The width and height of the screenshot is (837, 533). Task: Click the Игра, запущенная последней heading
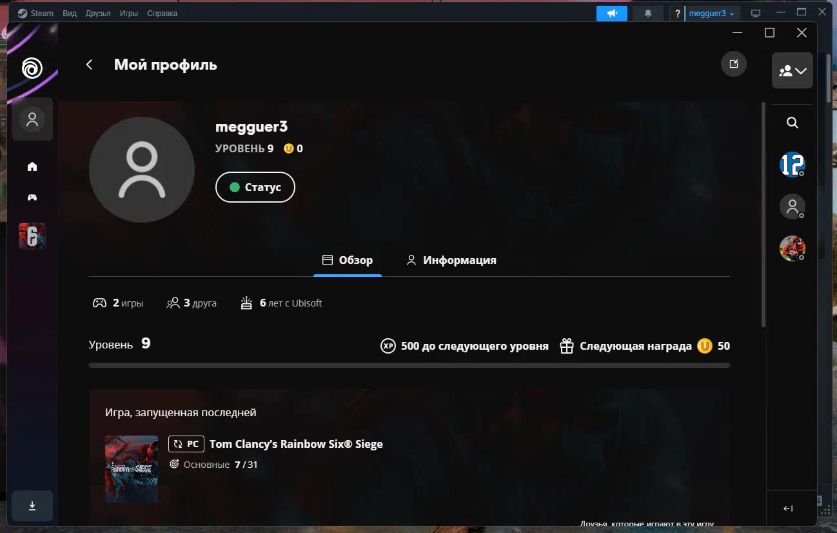(x=181, y=412)
